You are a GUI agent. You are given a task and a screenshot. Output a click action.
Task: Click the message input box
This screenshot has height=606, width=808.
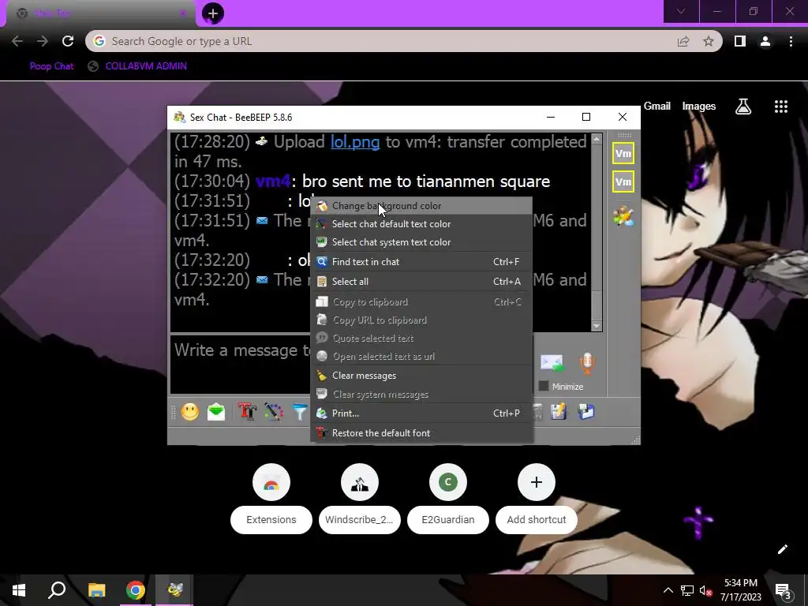click(x=241, y=364)
